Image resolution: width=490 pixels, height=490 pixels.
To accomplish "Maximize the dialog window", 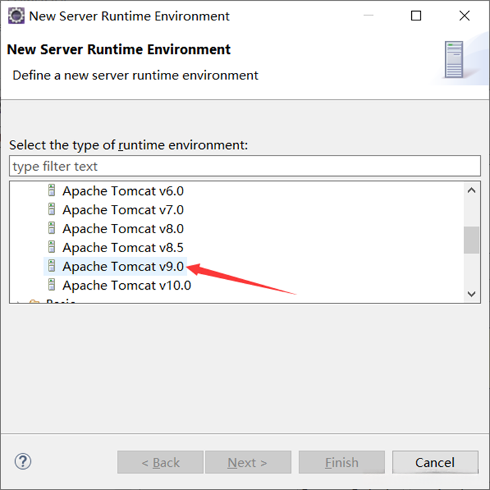I will 416,16.
